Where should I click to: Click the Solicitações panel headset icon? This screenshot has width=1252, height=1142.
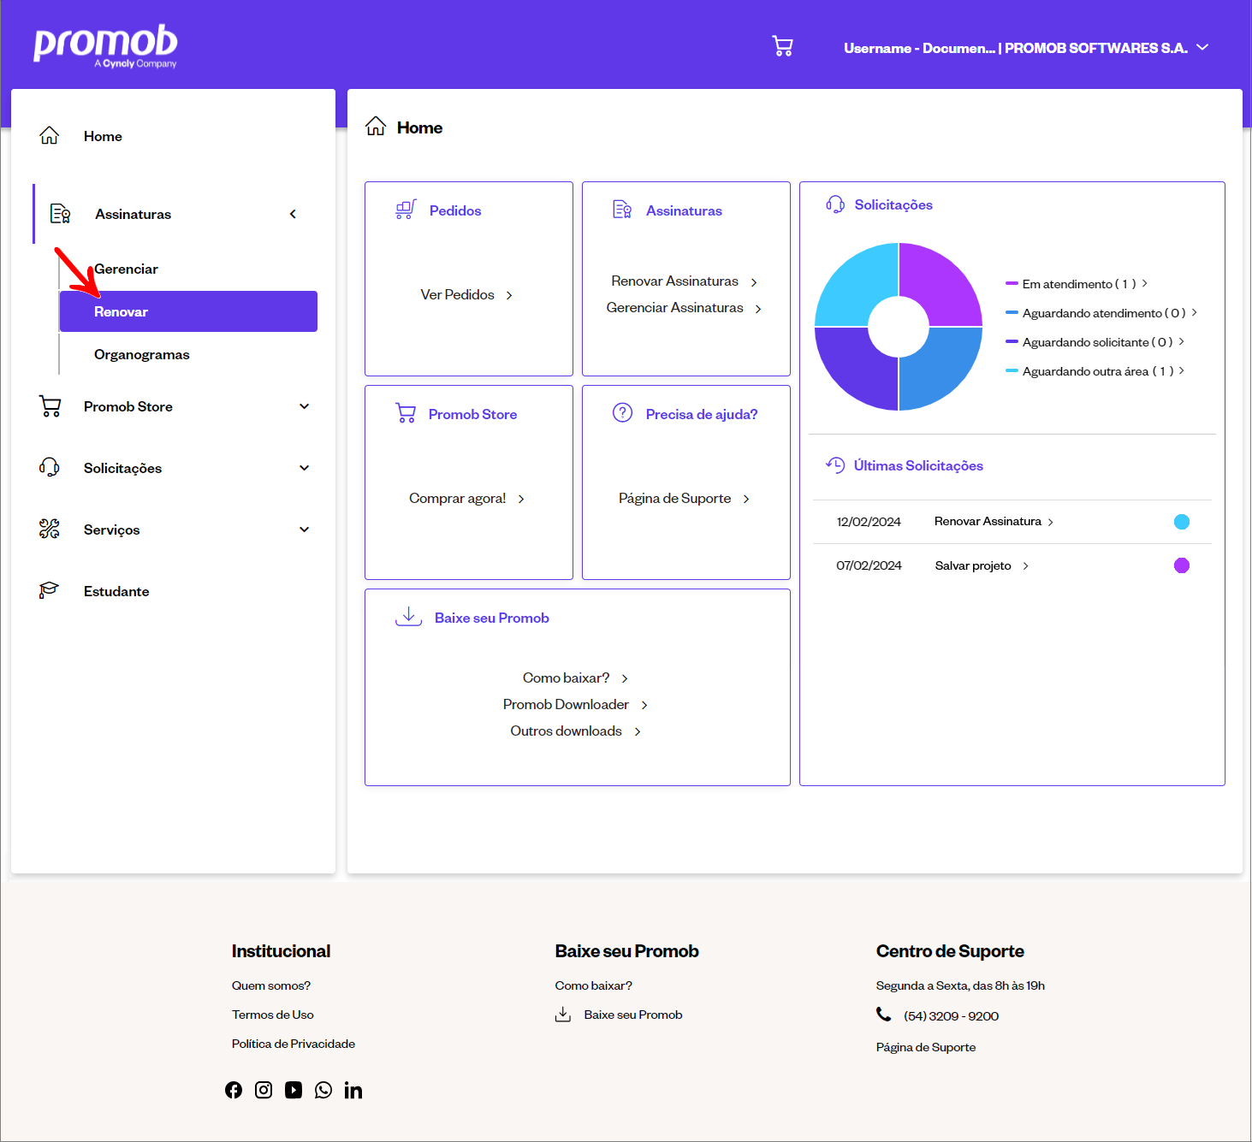[x=835, y=204]
